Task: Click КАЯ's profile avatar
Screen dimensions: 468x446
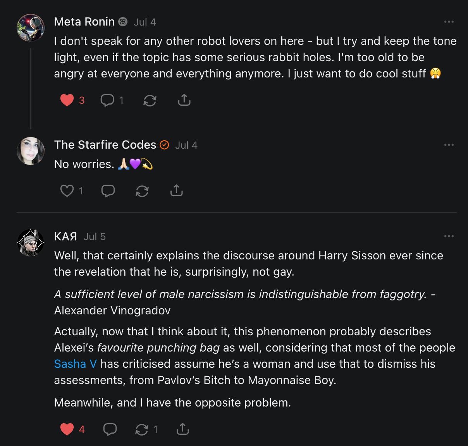Action: pos(31,242)
